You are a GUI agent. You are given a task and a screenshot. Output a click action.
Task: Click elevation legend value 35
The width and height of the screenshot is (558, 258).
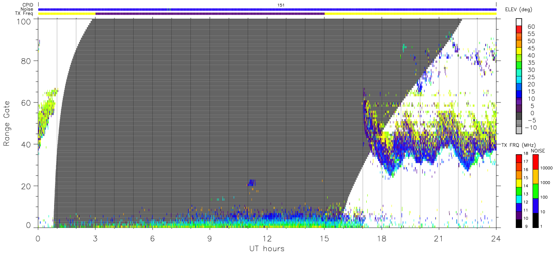(531, 62)
